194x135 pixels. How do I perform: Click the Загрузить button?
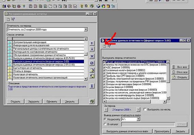34,101
